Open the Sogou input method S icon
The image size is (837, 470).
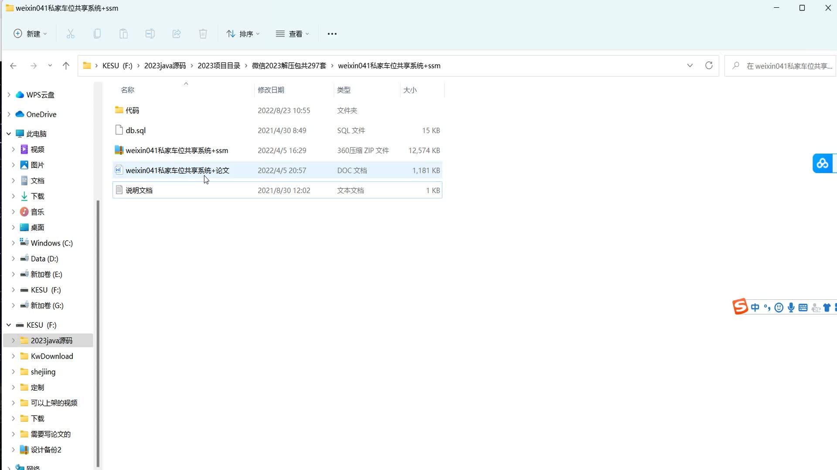(x=740, y=307)
